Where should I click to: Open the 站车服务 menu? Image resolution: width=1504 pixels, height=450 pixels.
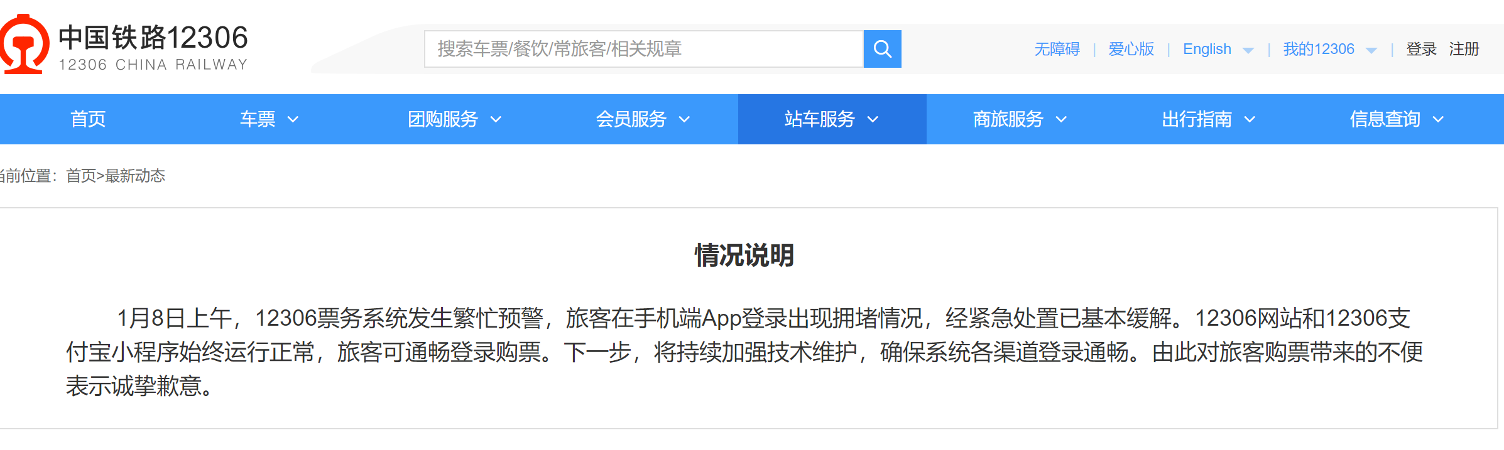pos(820,119)
